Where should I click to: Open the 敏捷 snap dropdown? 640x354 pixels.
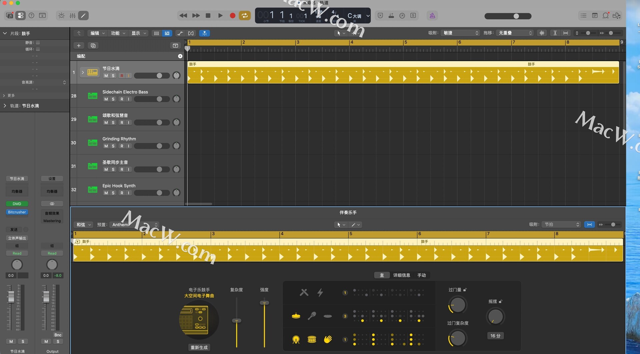[461, 33]
